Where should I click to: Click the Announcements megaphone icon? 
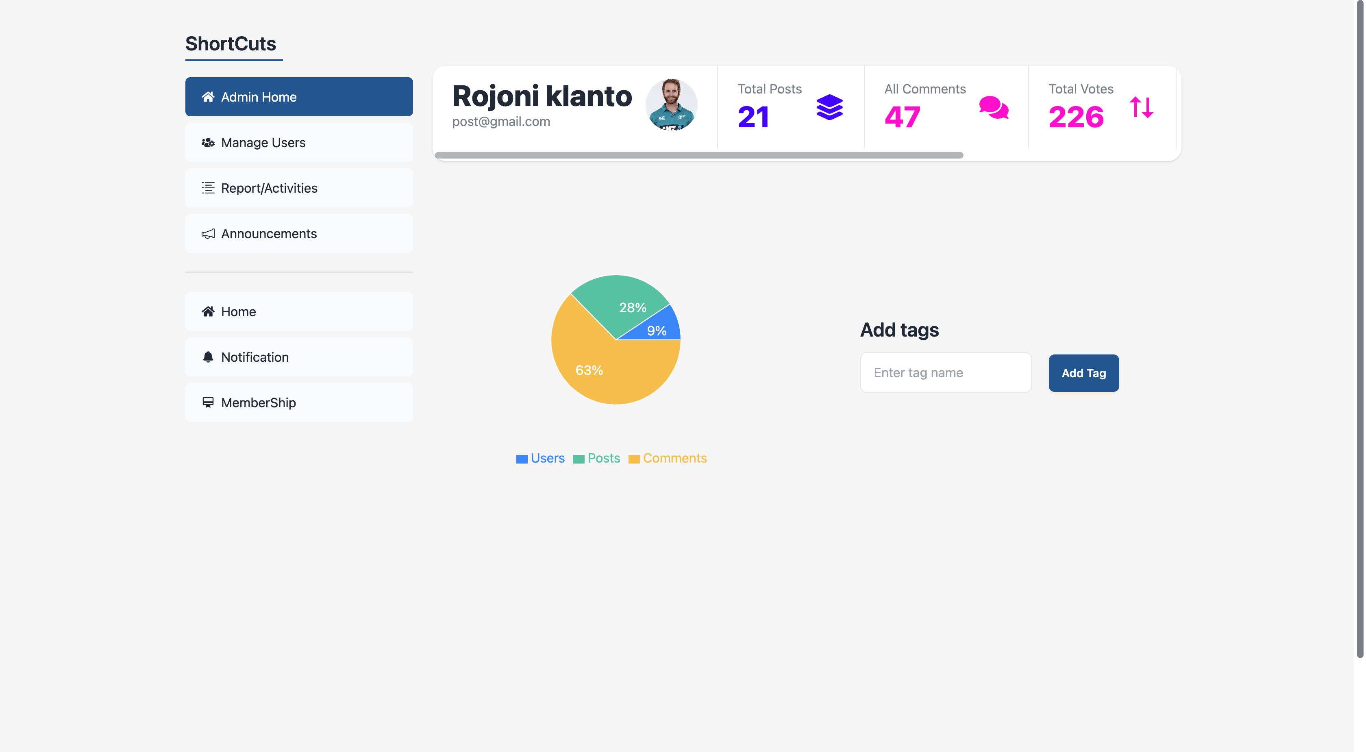[x=208, y=233]
